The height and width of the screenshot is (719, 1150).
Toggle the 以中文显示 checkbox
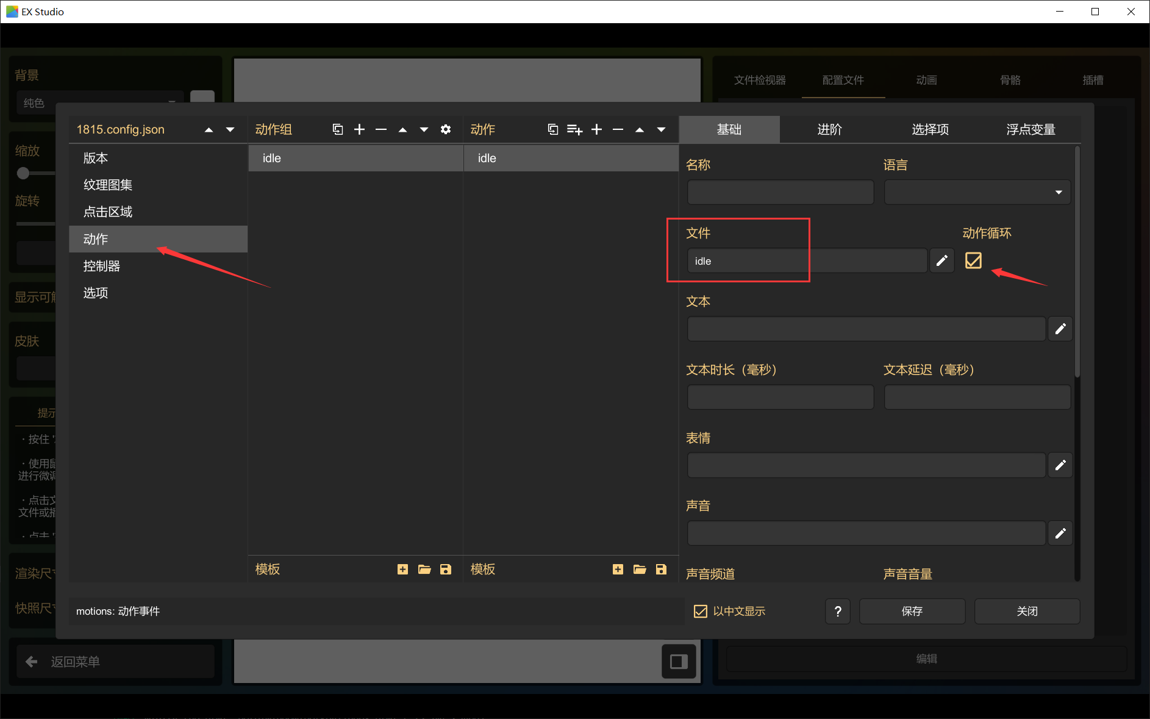[701, 611]
